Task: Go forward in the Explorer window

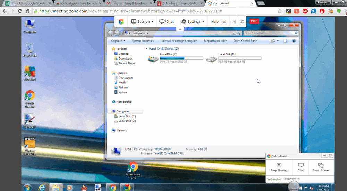Action: click(117, 33)
